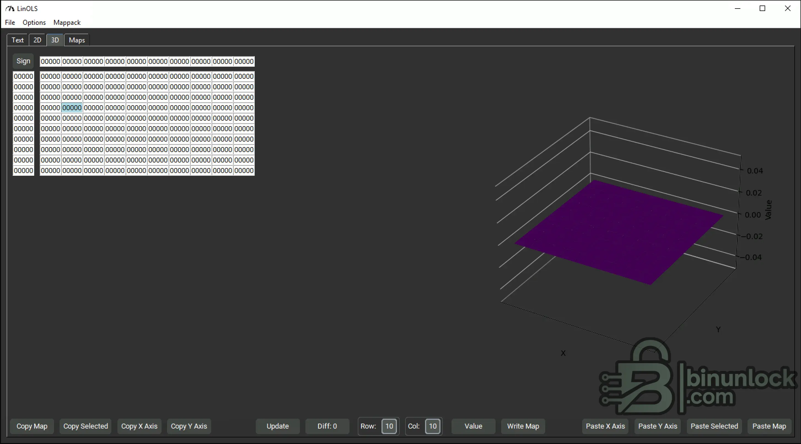This screenshot has width=801, height=444.
Task: Switch to the 2D tab
Action: (x=37, y=40)
